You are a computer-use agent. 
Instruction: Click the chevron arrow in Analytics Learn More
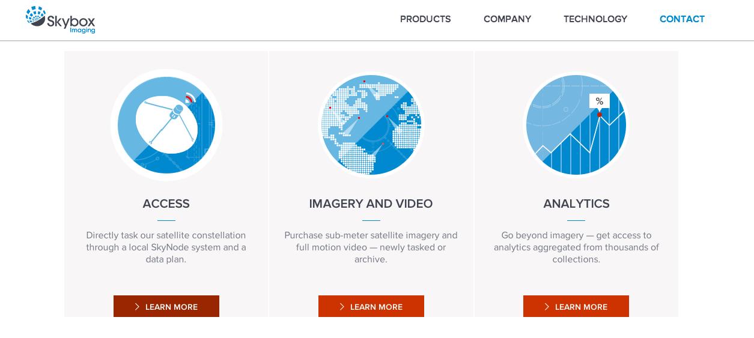click(x=547, y=307)
